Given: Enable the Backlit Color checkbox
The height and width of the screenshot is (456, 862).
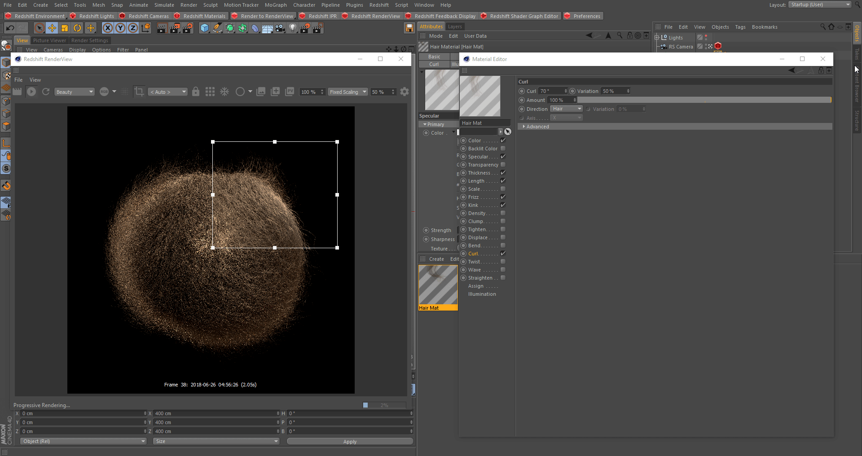Looking at the screenshot, I should 503,149.
